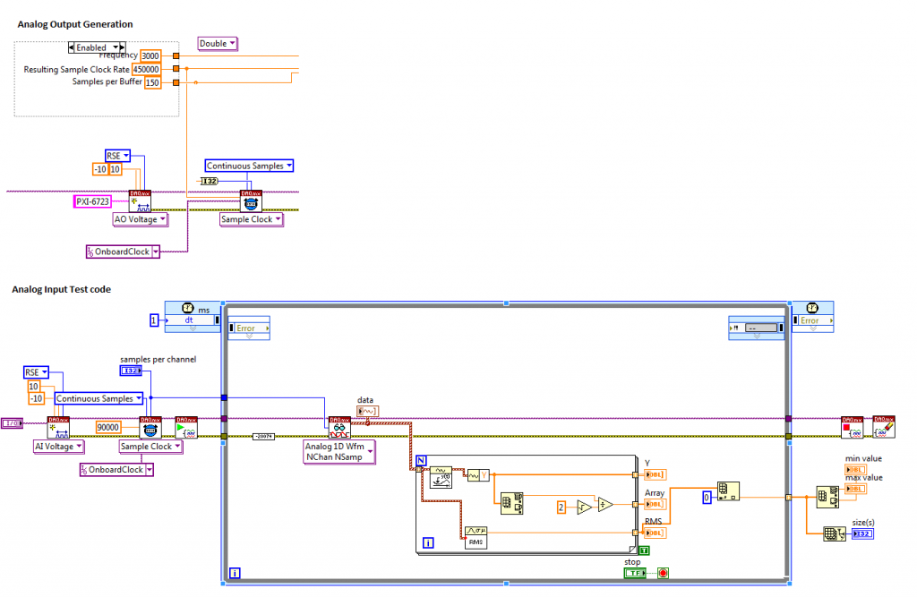
Task: Click the red loop stop condition terminal
Action: [663, 573]
